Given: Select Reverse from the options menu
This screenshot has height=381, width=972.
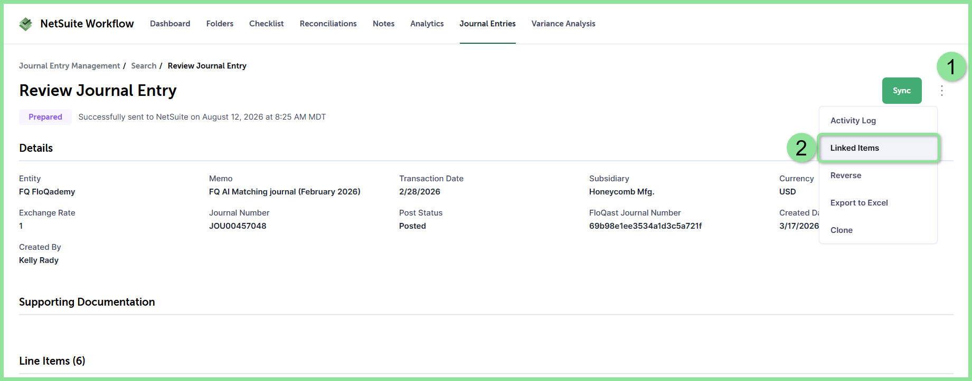Looking at the screenshot, I should click(x=878, y=175).
